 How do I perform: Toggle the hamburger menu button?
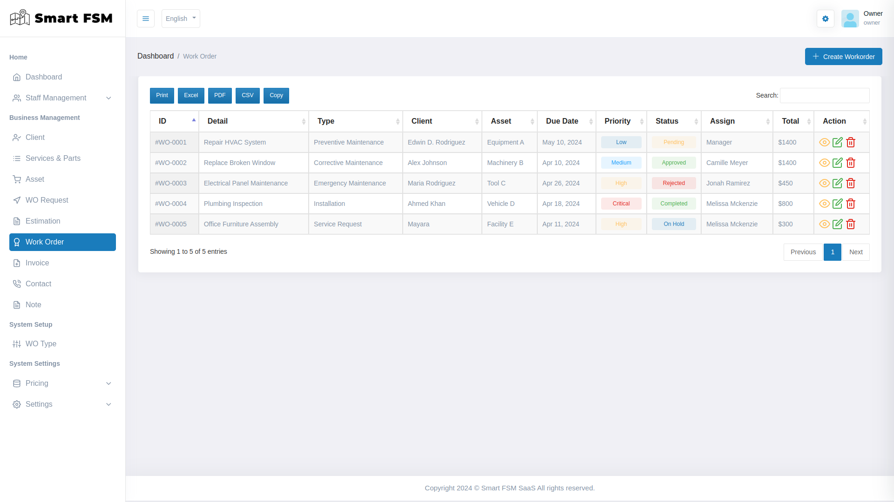point(146,19)
